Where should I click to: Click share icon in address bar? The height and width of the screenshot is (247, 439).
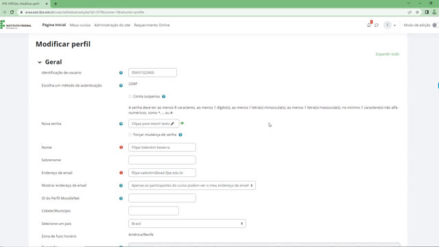coord(410,12)
